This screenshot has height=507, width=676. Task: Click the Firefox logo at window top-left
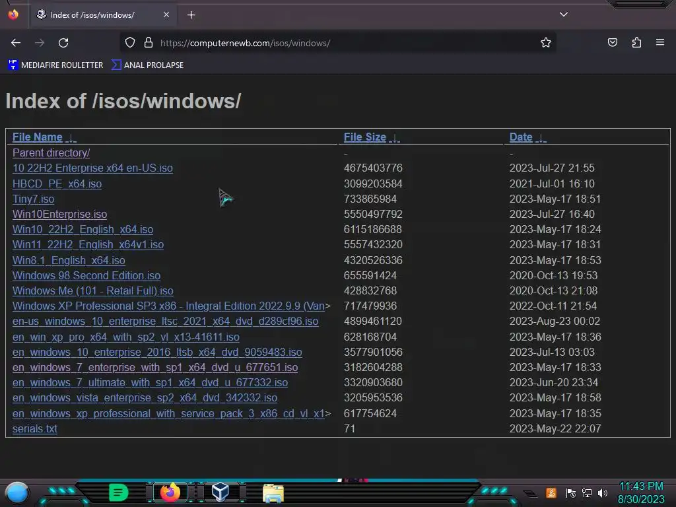point(13,15)
